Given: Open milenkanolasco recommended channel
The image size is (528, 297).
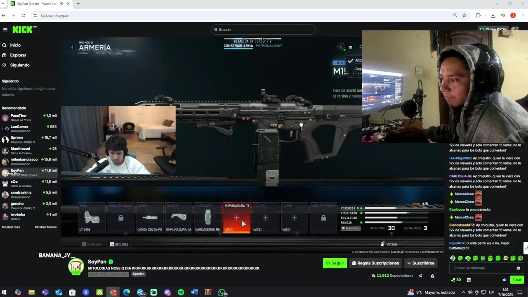Looking at the screenshot, I should pos(29,162).
